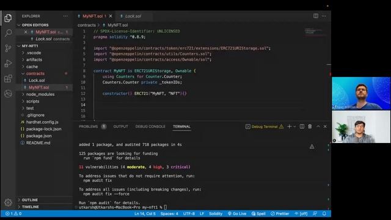Select the Debug Terminal entry
This screenshot has width=391, height=220.
click(x=265, y=127)
